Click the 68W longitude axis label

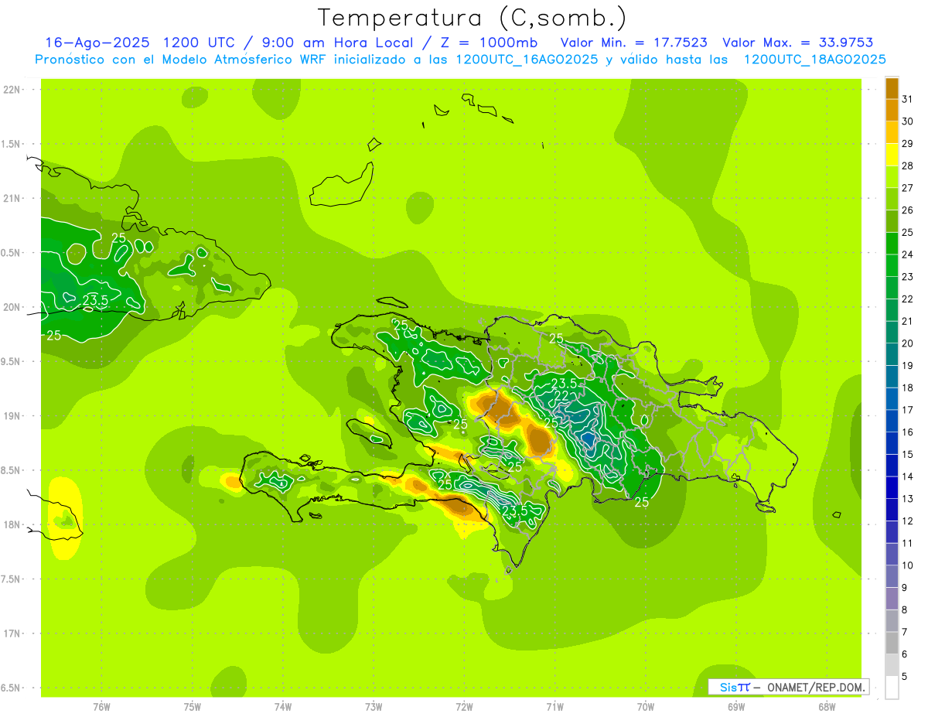click(x=827, y=707)
